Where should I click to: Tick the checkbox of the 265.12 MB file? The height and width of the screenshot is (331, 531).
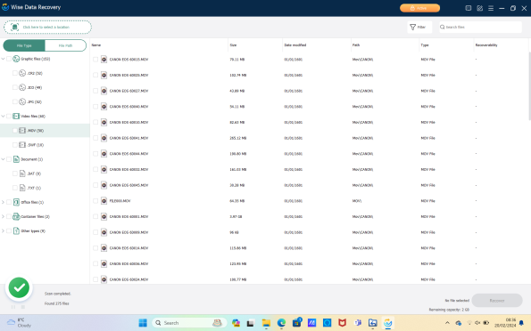pyautogui.click(x=95, y=138)
